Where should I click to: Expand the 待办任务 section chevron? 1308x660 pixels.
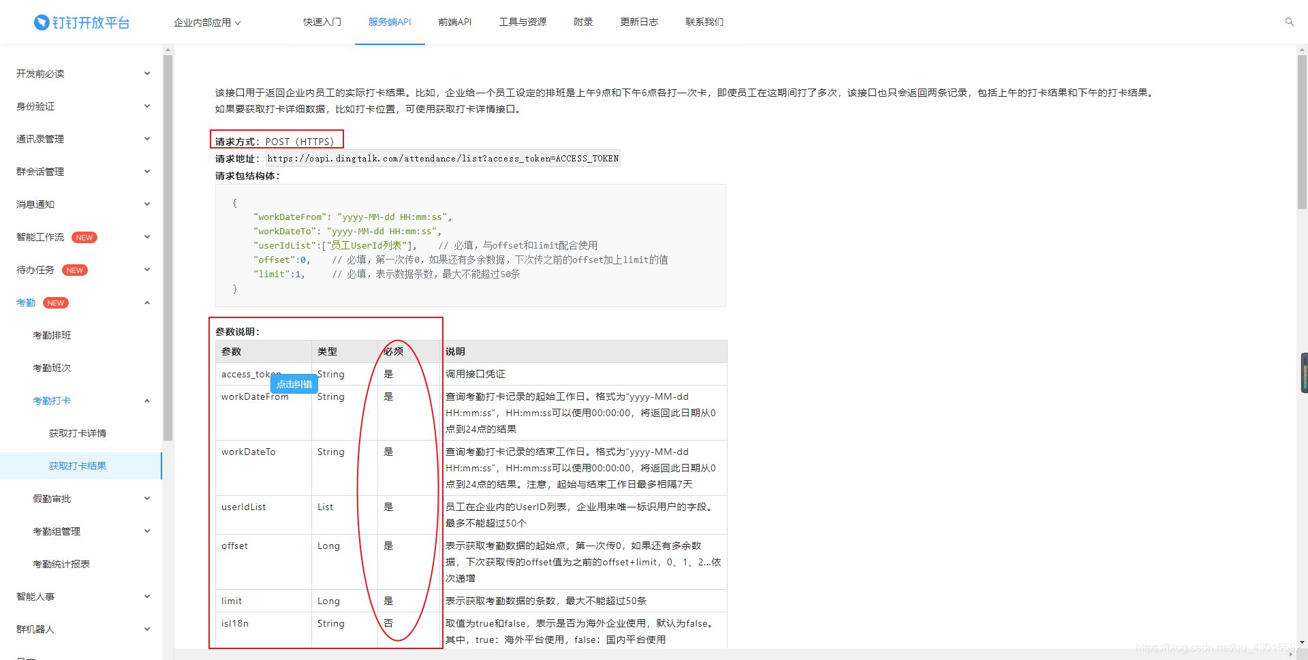point(147,270)
